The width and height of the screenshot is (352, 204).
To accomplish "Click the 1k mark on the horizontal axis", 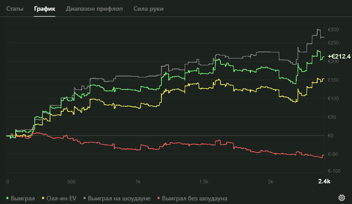I will click(x=138, y=181).
